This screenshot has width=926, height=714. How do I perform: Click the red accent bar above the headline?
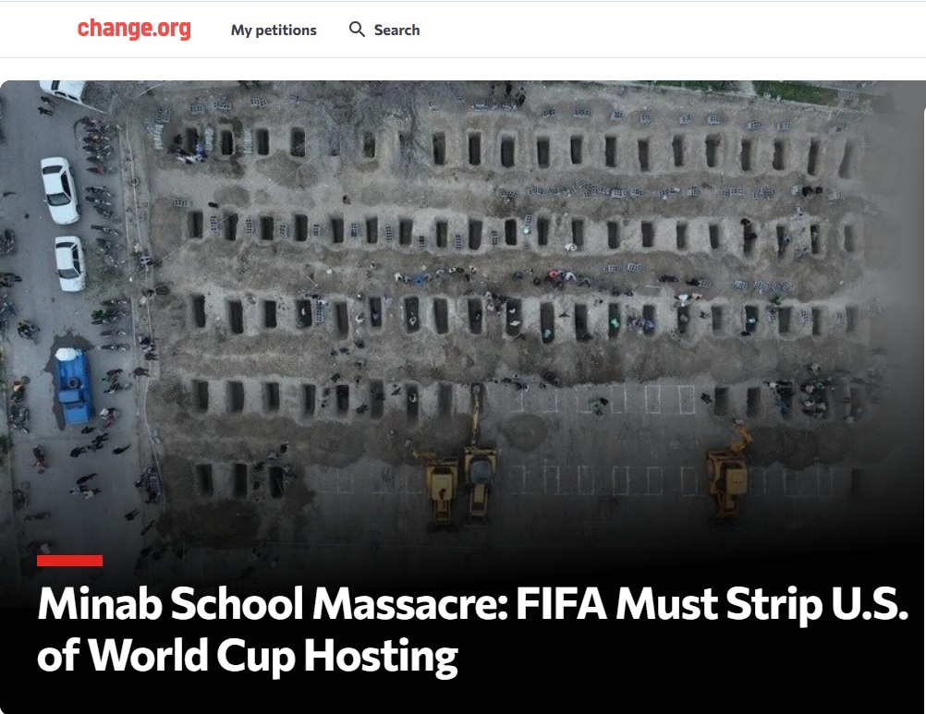69,561
